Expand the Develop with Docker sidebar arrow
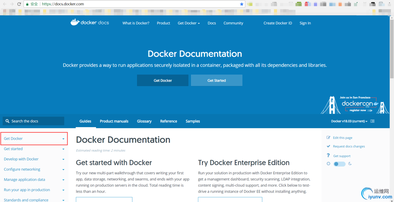 pos(63,159)
